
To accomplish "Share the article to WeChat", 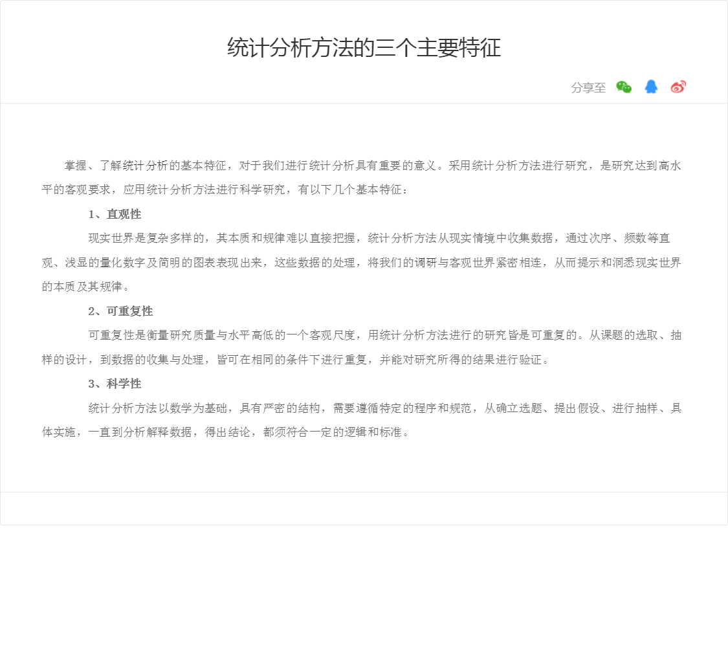I will tap(624, 87).
